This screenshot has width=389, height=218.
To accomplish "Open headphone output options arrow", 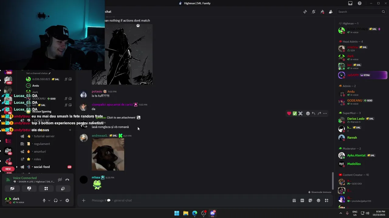I will coord(61,200).
